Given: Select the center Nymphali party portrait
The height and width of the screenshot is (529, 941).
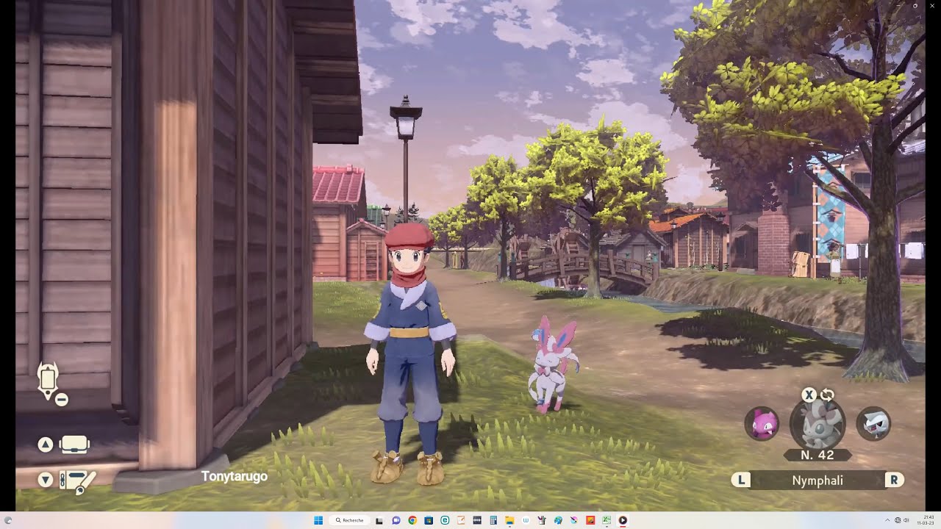Looking at the screenshot, I should [817, 424].
